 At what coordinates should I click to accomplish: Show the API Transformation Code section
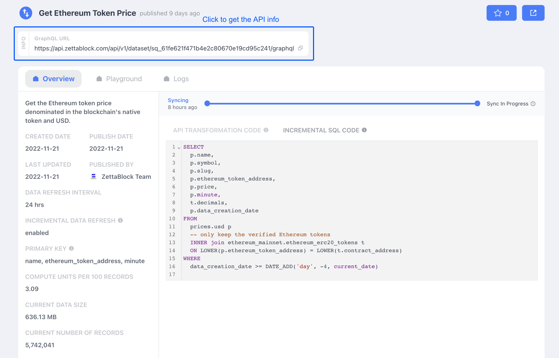coord(217,130)
